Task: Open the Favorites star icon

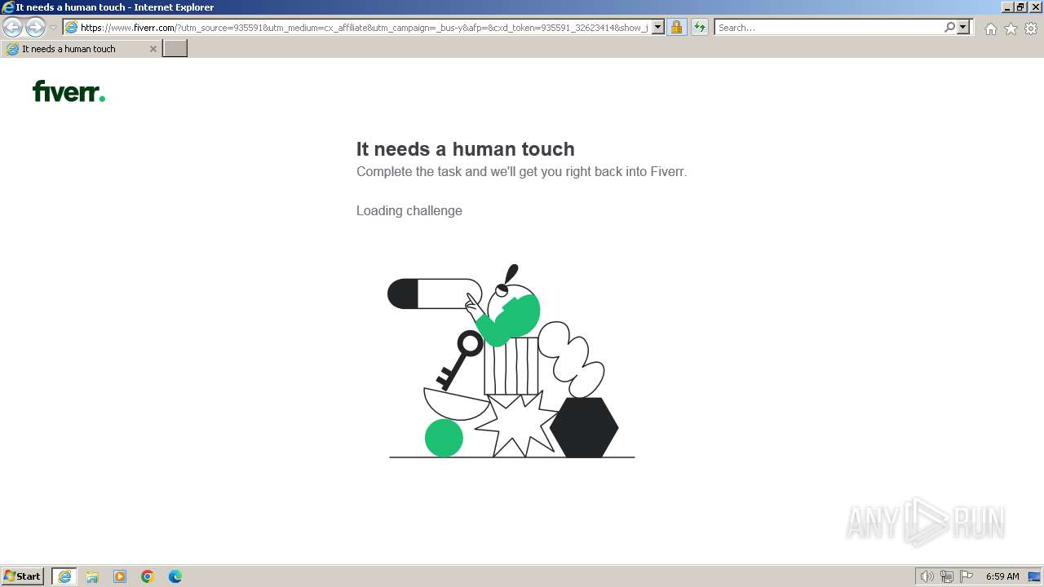Action: pos(1011,29)
